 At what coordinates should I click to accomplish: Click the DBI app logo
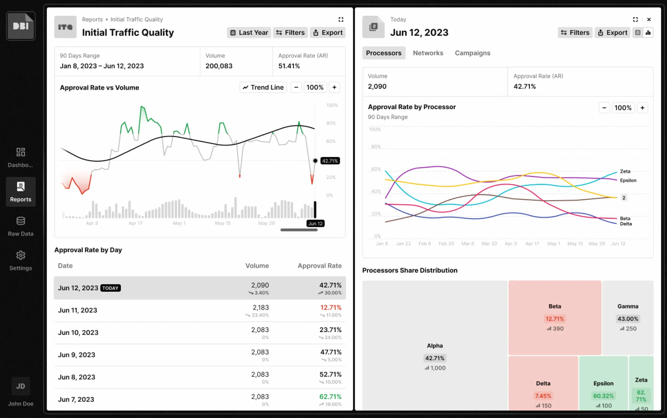[21, 26]
